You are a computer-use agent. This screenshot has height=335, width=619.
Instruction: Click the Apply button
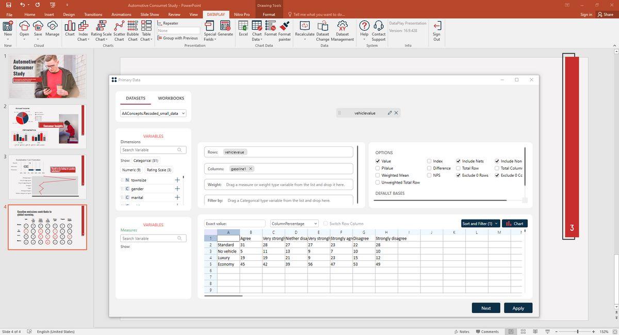pyautogui.click(x=518, y=308)
